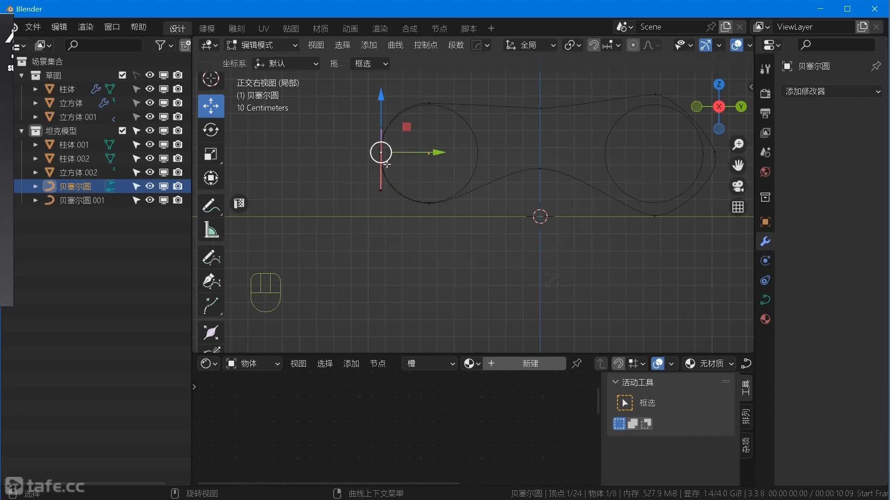
Task: Switch to the 建模 workspace tab
Action: [x=207, y=28]
